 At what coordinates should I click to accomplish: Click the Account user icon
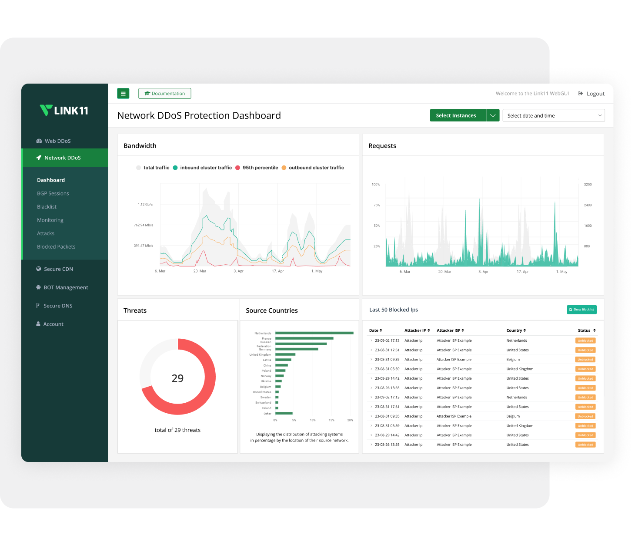point(38,324)
